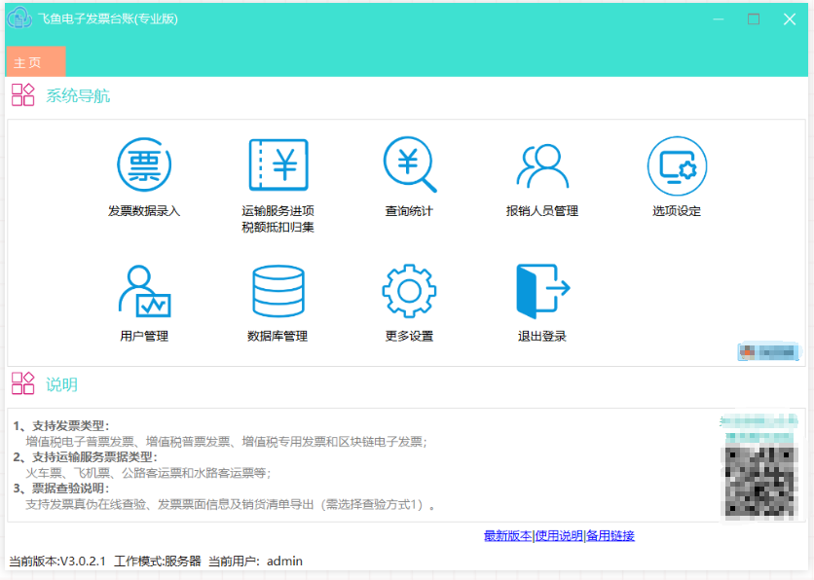Open the 查询统计 magnifier icon
Image resolution: width=814 pixels, height=580 pixels.
(x=410, y=164)
